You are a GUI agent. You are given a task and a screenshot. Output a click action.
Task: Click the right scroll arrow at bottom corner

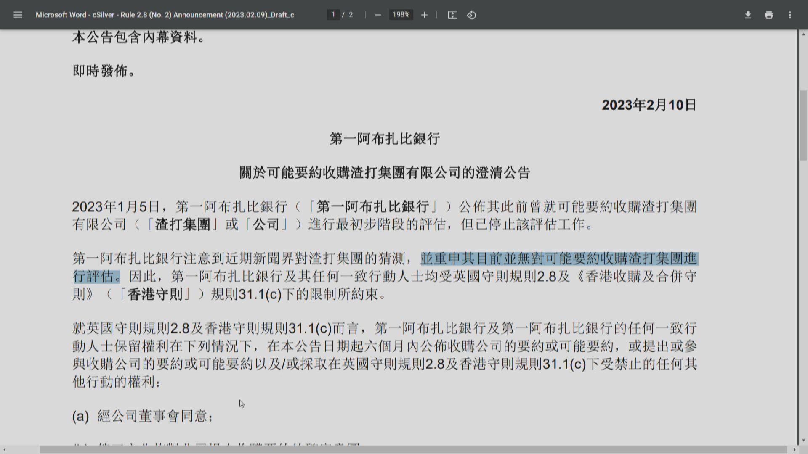pos(794,449)
